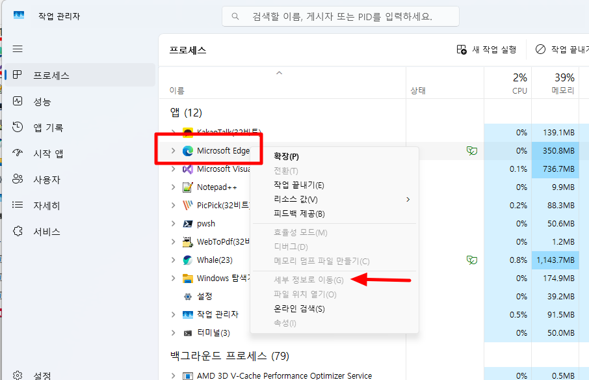Click the 작업 끝내기 toolbar button
The height and width of the screenshot is (380, 589).
(562, 49)
